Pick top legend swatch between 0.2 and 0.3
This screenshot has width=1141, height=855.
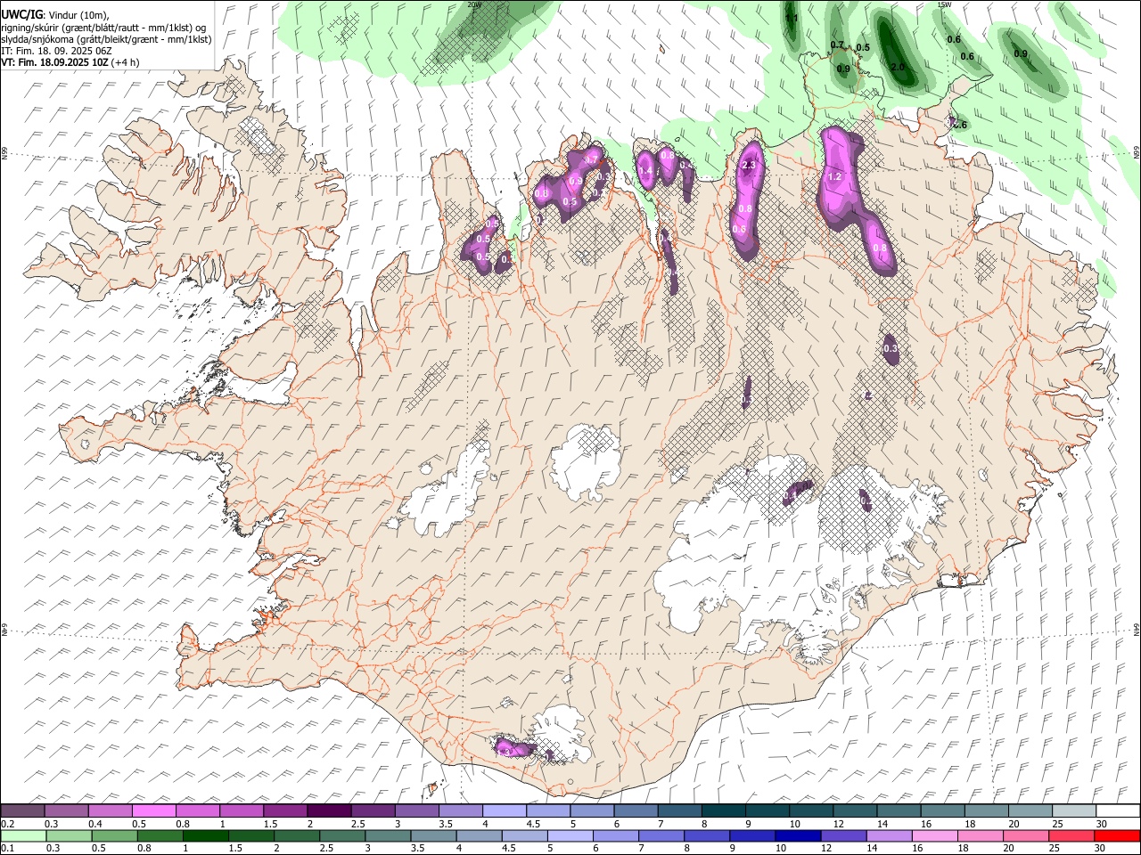coord(22,810)
